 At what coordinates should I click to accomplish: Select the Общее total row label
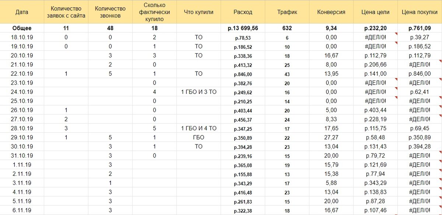[x=22, y=28]
